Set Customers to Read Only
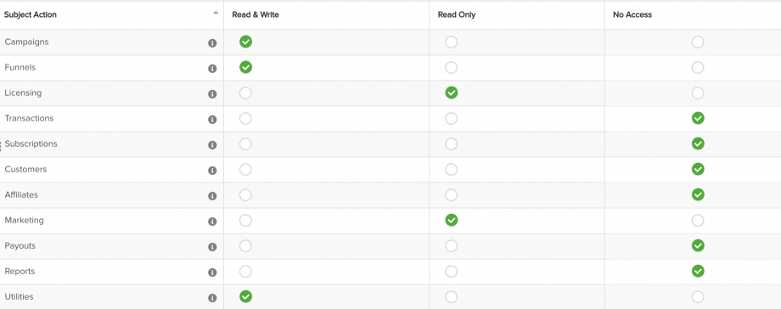Image resolution: width=781 pixels, height=309 pixels. tap(452, 169)
